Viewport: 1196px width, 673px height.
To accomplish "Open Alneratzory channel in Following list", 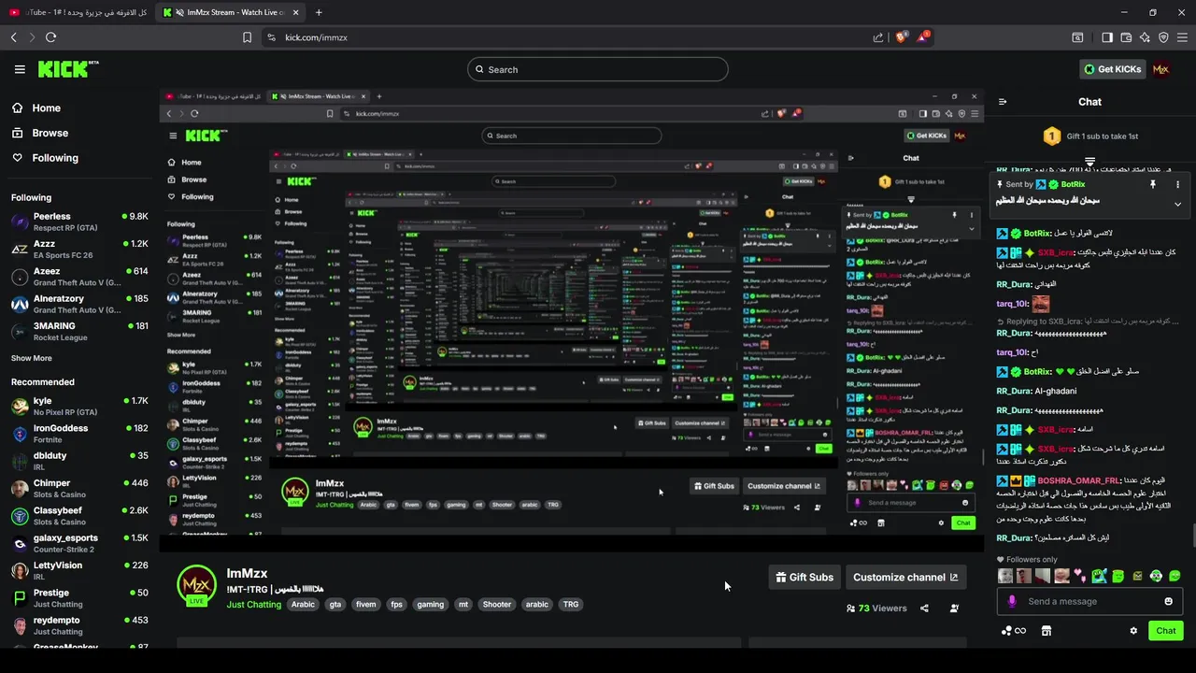I will (x=79, y=304).
